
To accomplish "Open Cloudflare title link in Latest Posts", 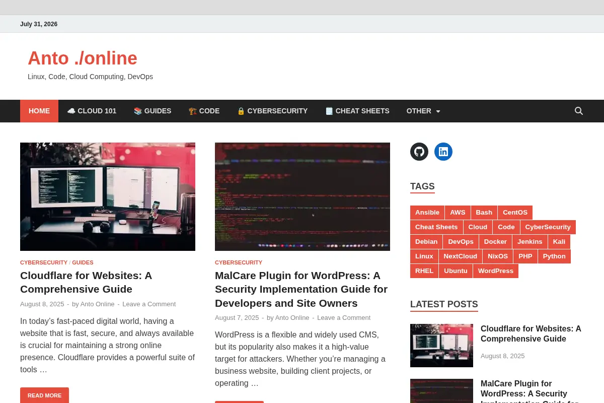I will 531,334.
